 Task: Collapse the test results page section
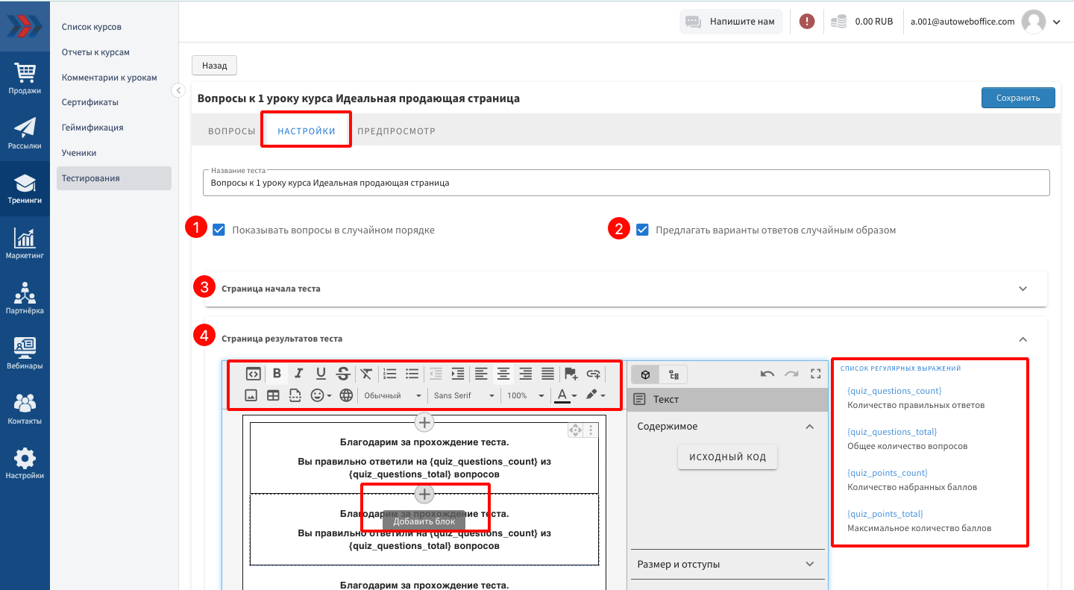1023,339
